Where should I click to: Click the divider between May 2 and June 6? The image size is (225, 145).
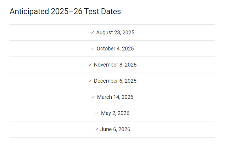(112, 121)
